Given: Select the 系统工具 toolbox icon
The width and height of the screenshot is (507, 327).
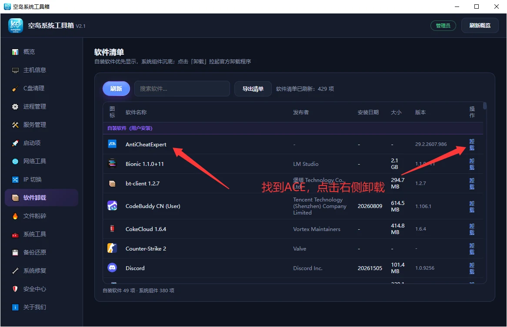Looking at the screenshot, I should [15, 235].
